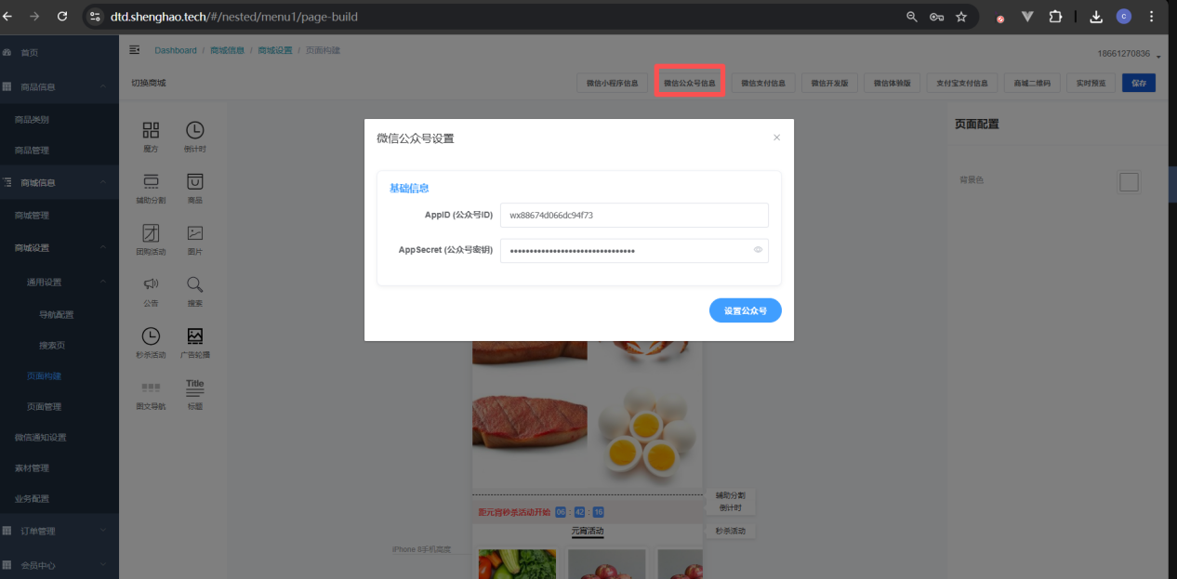Click the 设置公众号 button
This screenshot has width=1177, height=579.
pyautogui.click(x=745, y=311)
